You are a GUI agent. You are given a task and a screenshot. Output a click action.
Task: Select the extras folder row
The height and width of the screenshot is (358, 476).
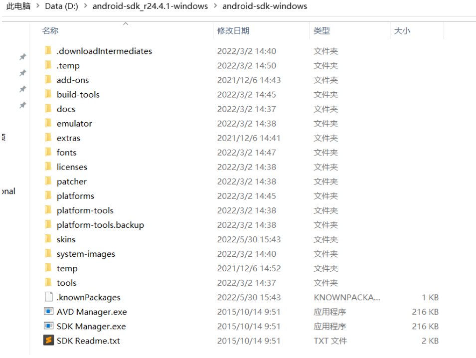point(68,138)
